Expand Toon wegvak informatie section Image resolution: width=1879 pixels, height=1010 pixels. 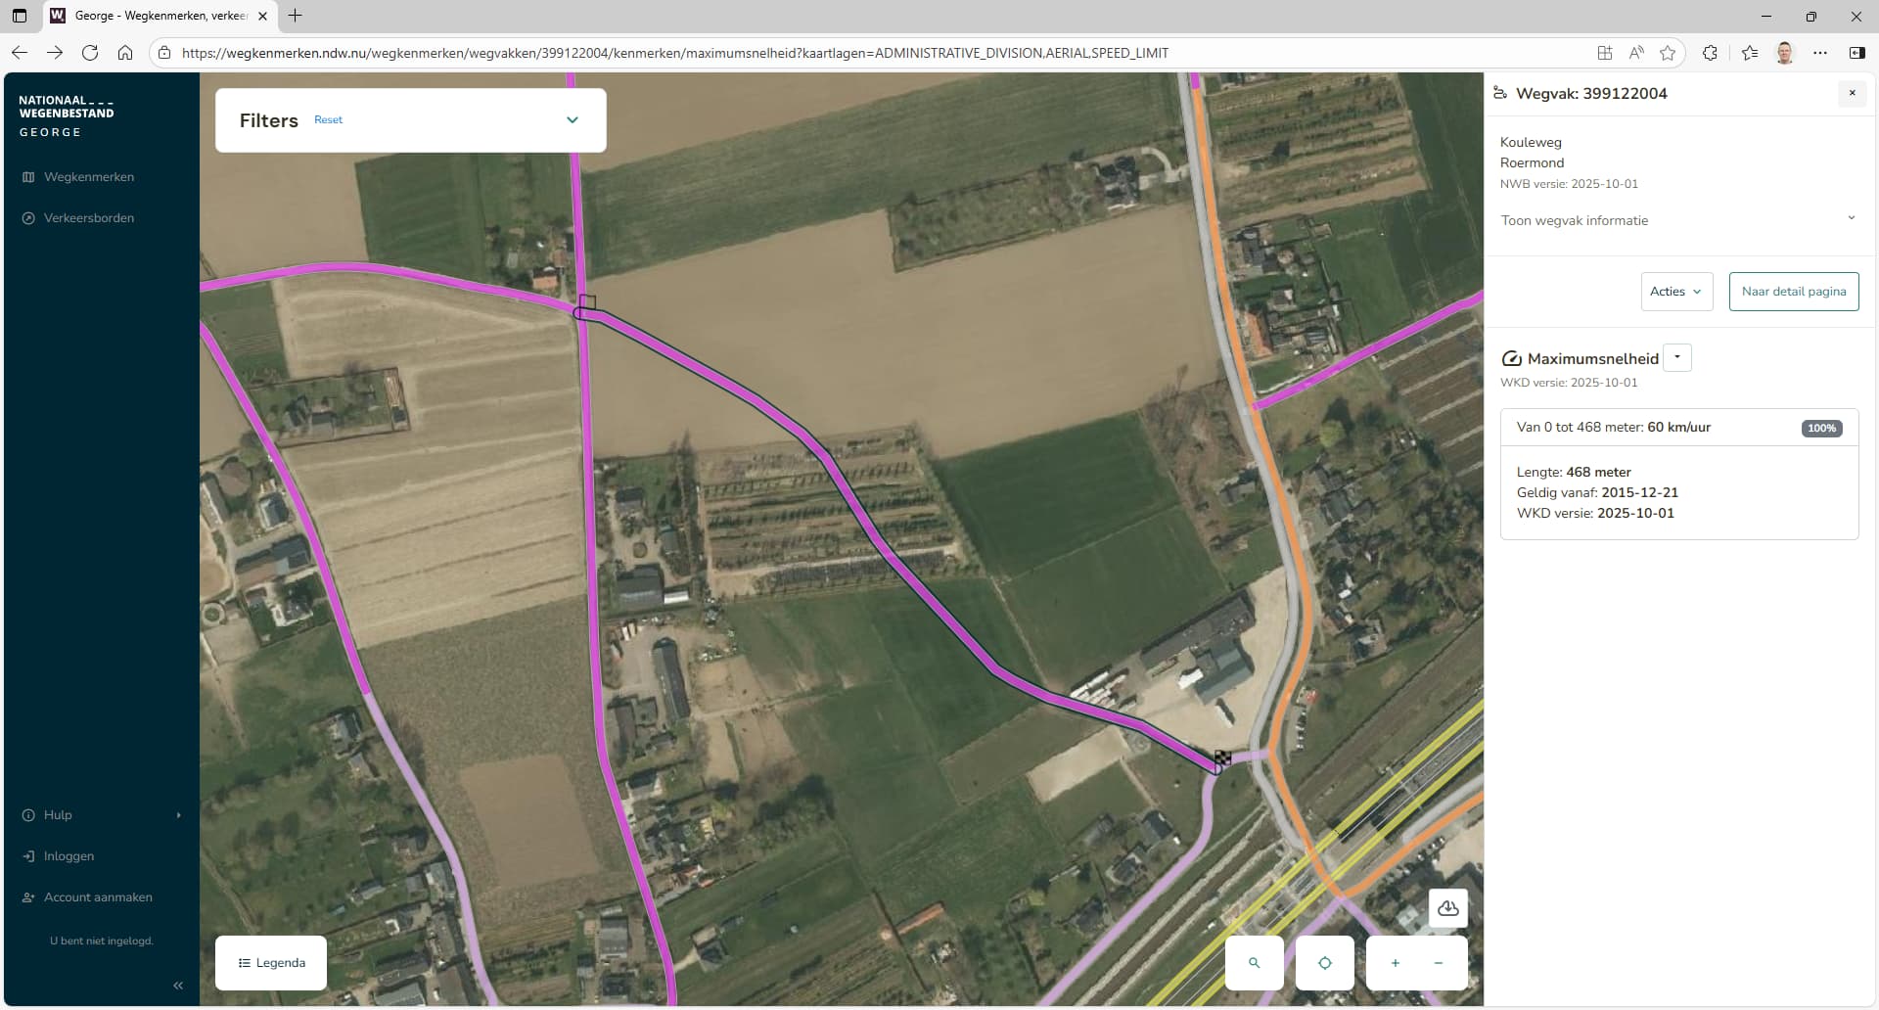[1851, 218]
